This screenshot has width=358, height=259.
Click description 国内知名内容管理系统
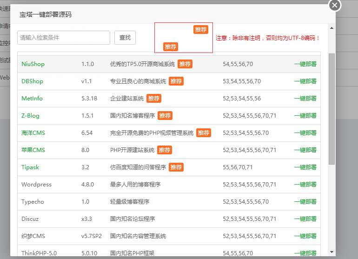[138, 236]
